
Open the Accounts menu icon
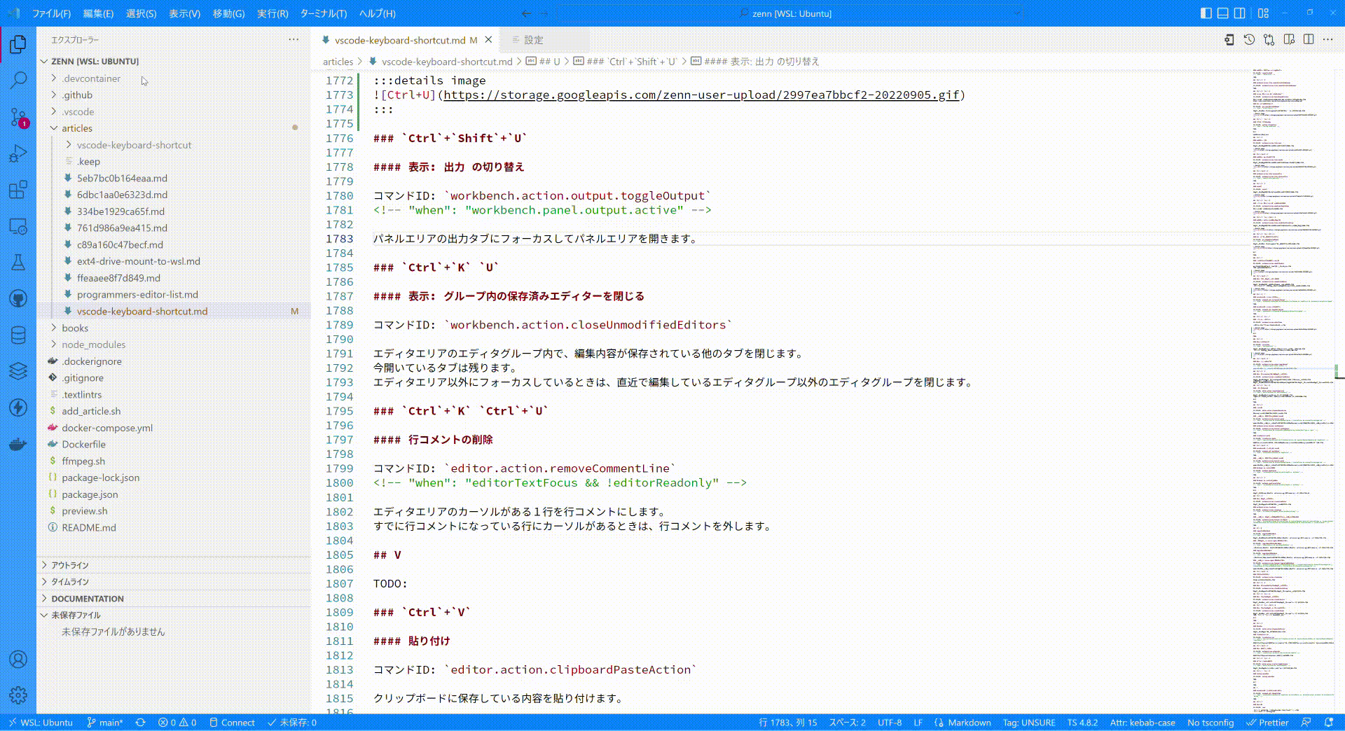18,659
